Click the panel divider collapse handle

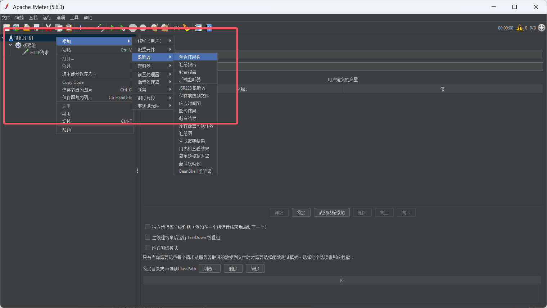click(137, 171)
